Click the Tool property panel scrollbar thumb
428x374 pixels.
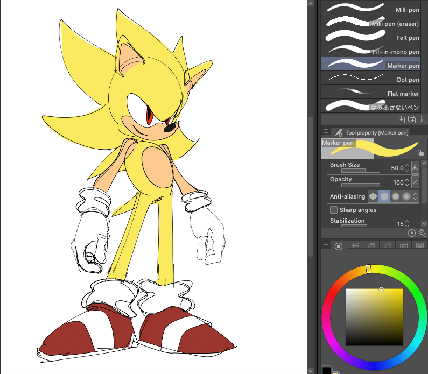click(424, 185)
